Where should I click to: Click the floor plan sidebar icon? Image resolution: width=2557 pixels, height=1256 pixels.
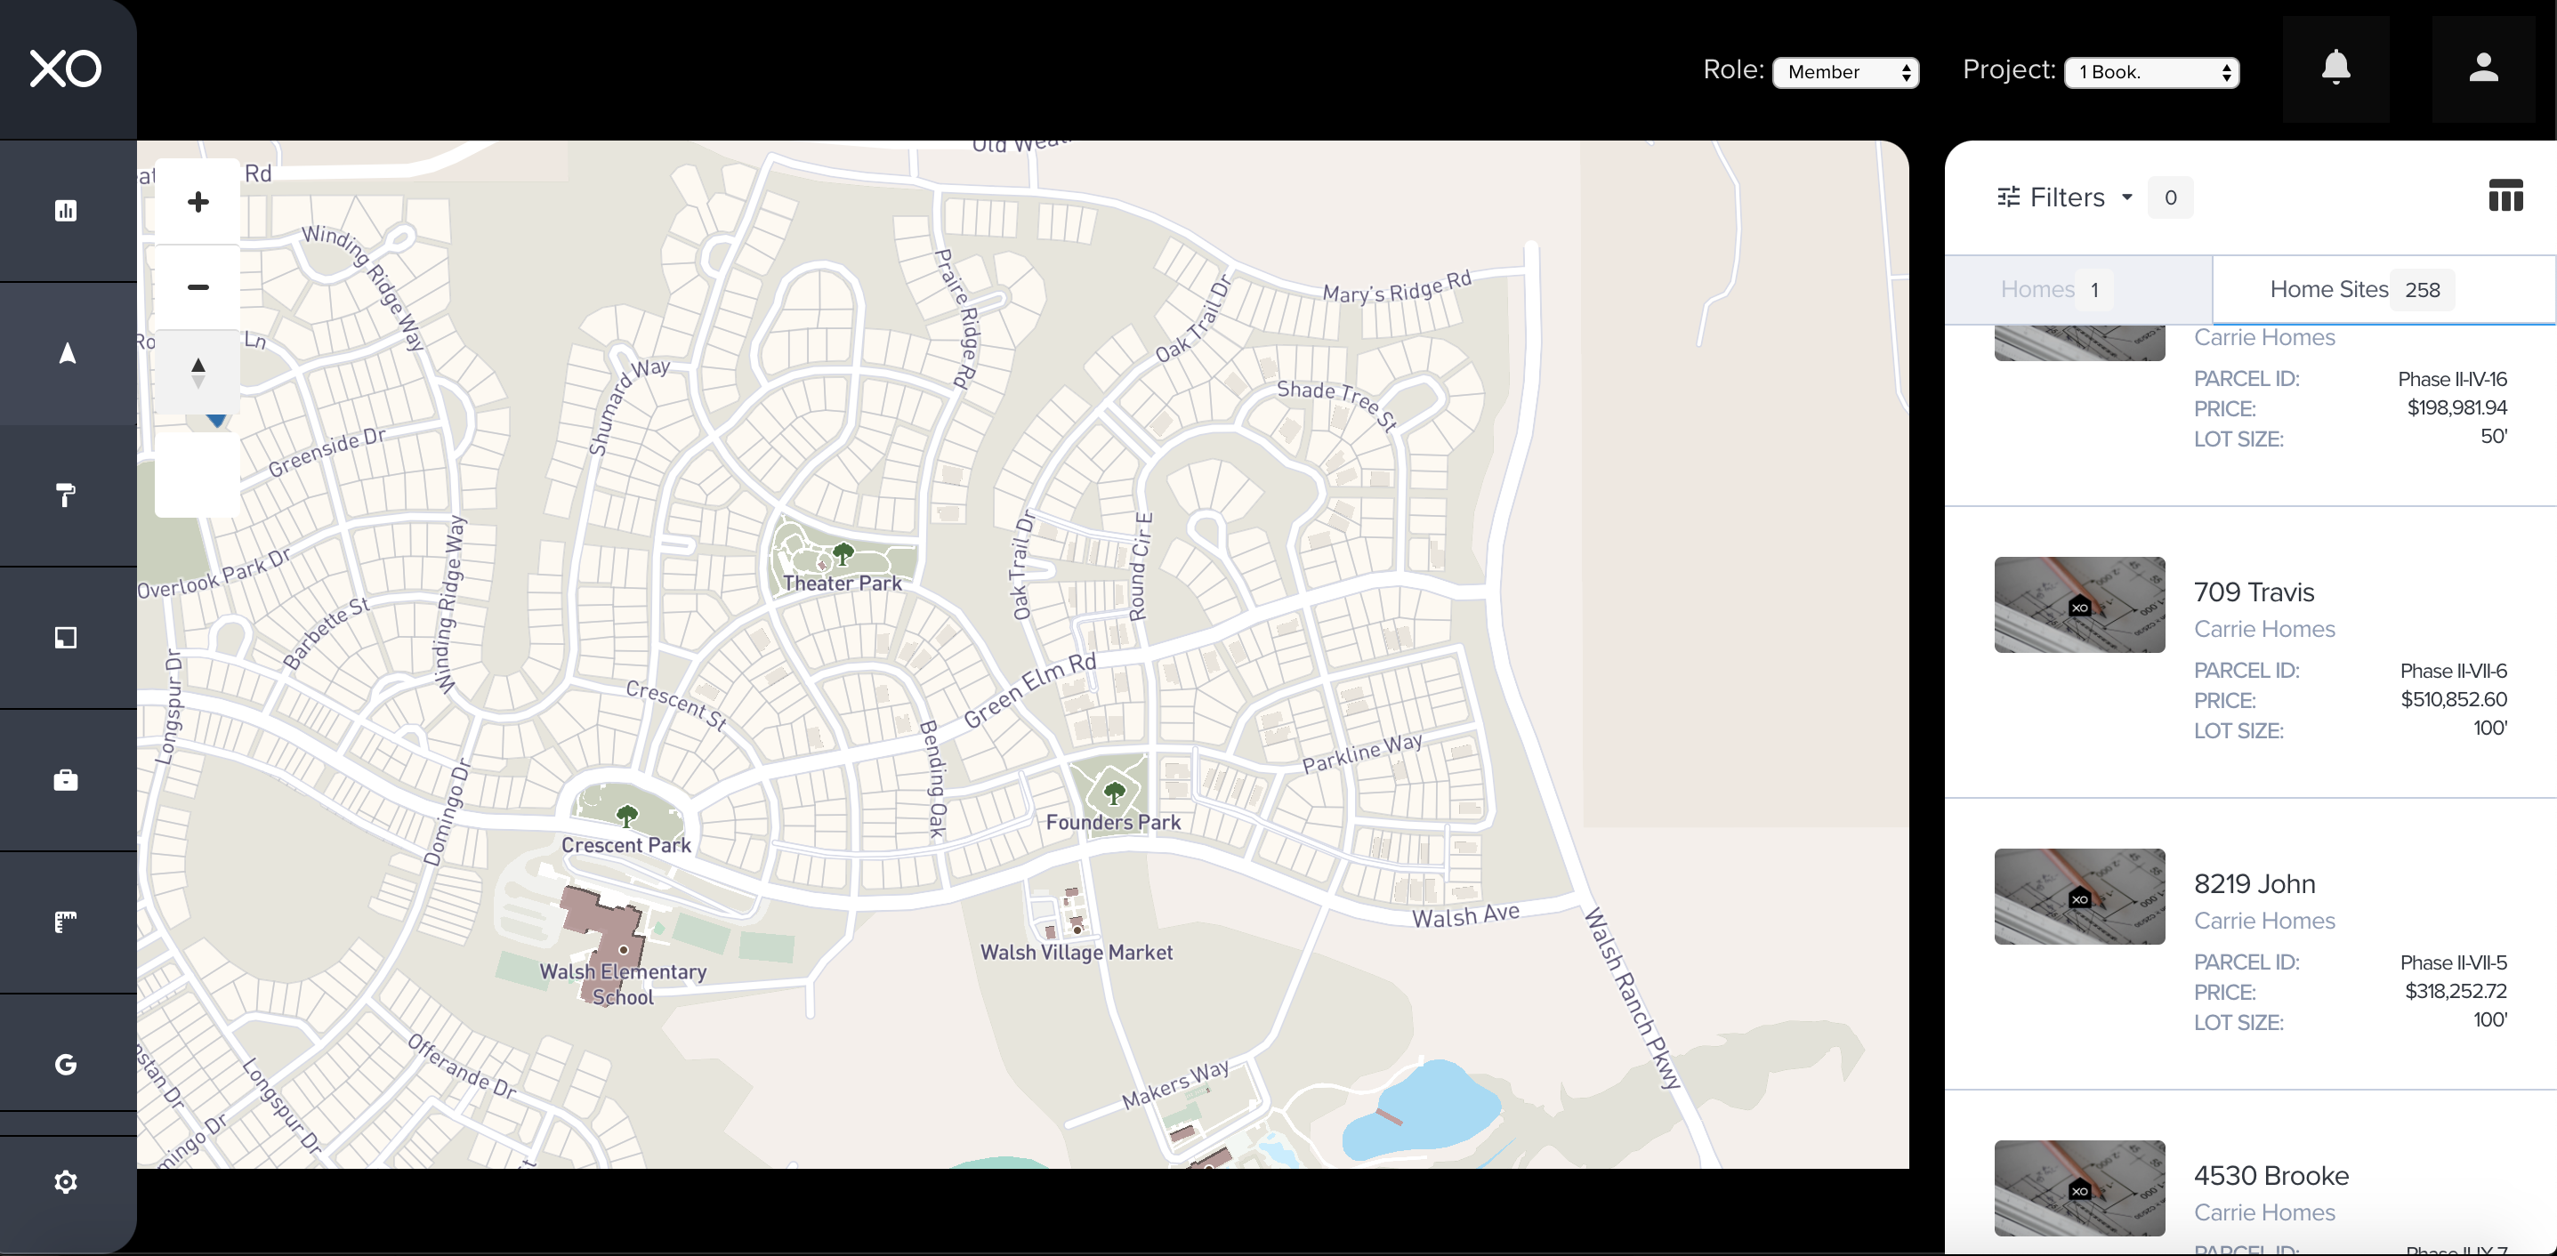tap(66, 637)
